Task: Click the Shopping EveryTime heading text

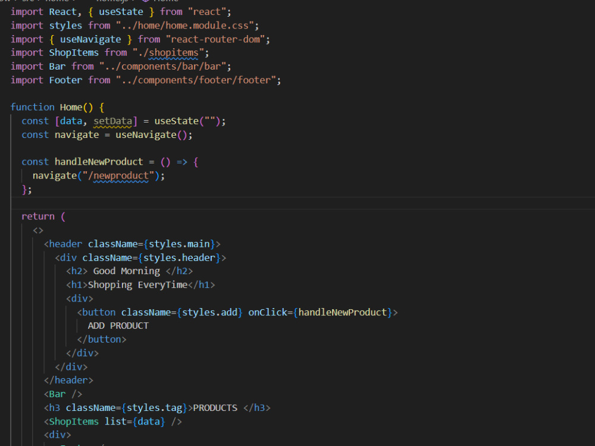Action: [x=138, y=285]
